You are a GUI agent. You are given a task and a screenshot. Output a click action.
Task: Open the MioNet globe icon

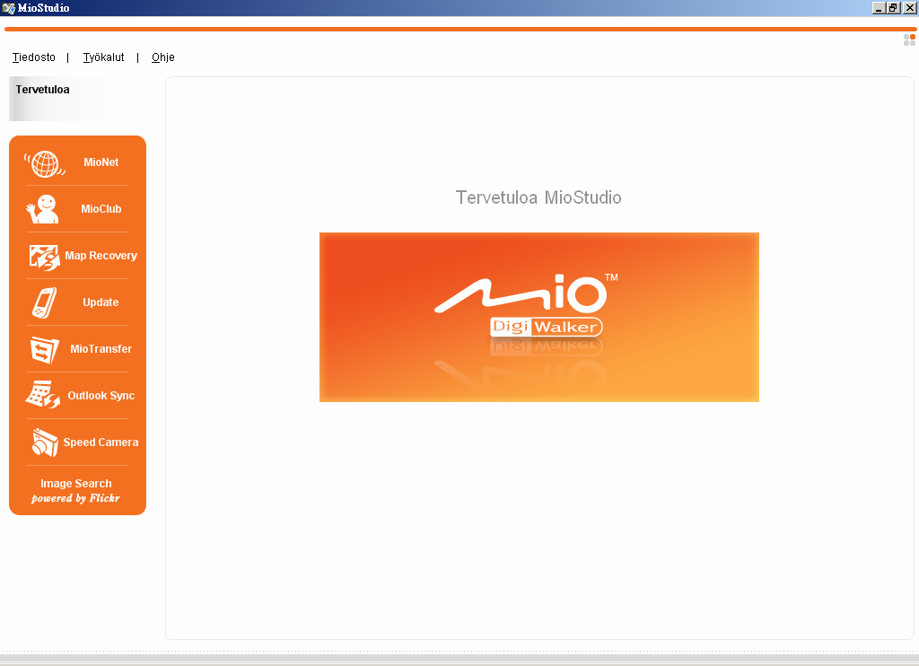(x=45, y=163)
